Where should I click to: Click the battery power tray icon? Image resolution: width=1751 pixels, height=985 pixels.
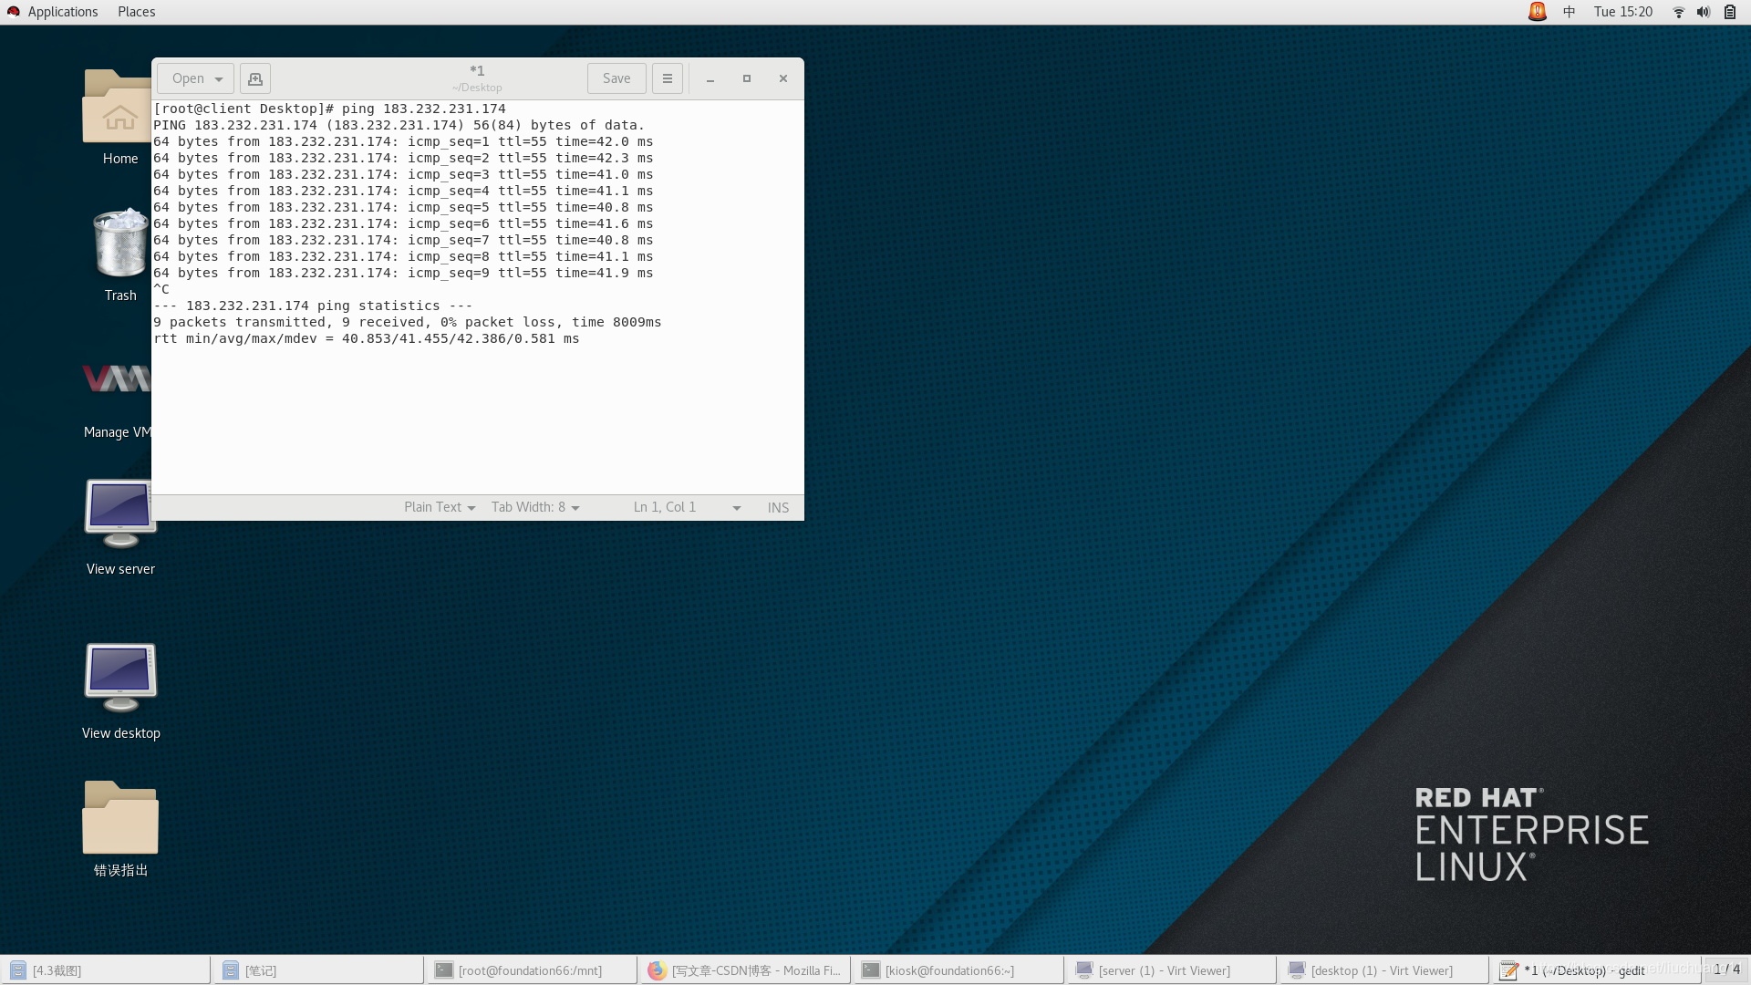tap(1730, 12)
